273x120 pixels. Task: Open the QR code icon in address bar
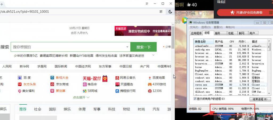[161, 12]
